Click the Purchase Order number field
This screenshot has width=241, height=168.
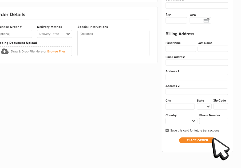point(15,34)
